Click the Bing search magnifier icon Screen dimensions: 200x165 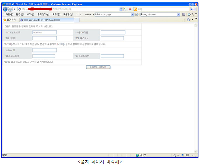(x=192, y=9)
